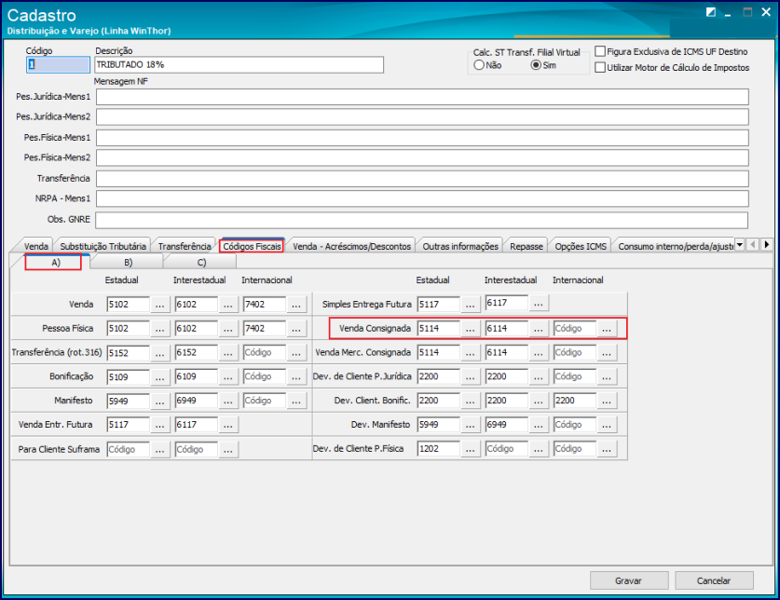This screenshot has height=600, width=780.
Task: Click Pes.Jurídica-Mens1 message field
Action: (x=422, y=97)
